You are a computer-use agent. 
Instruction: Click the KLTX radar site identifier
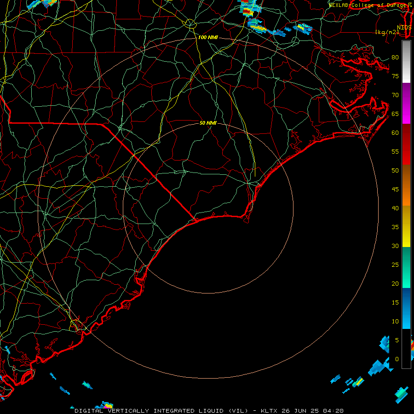coord(269,411)
